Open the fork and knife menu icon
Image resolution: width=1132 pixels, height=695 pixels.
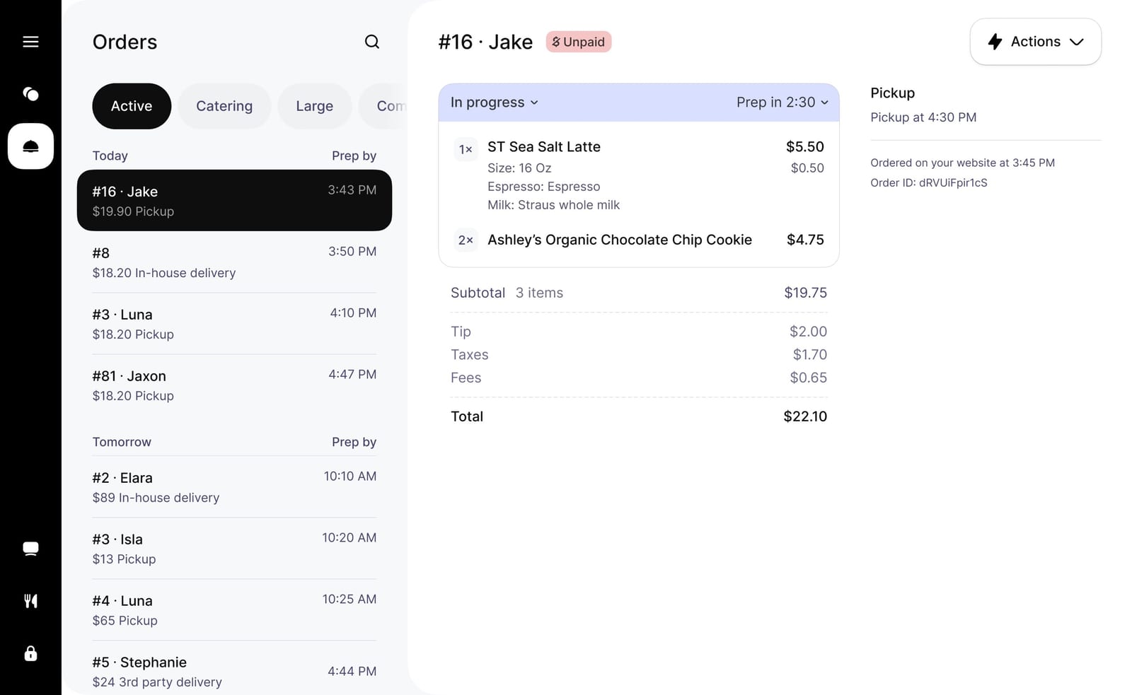coord(30,601)
